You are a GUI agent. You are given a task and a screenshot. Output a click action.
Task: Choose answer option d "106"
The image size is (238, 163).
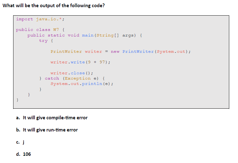pyautogui.click(x=27, y=154)
